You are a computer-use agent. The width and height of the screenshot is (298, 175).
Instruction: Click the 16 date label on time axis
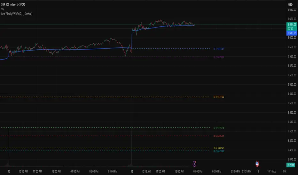257,171
